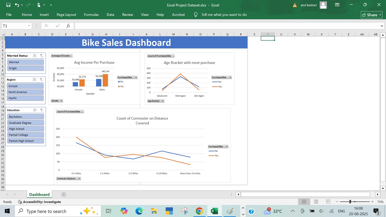Viewport: 386px width, 217px height.
Task: Open Windows Start menu
Action: click(7, 211)
